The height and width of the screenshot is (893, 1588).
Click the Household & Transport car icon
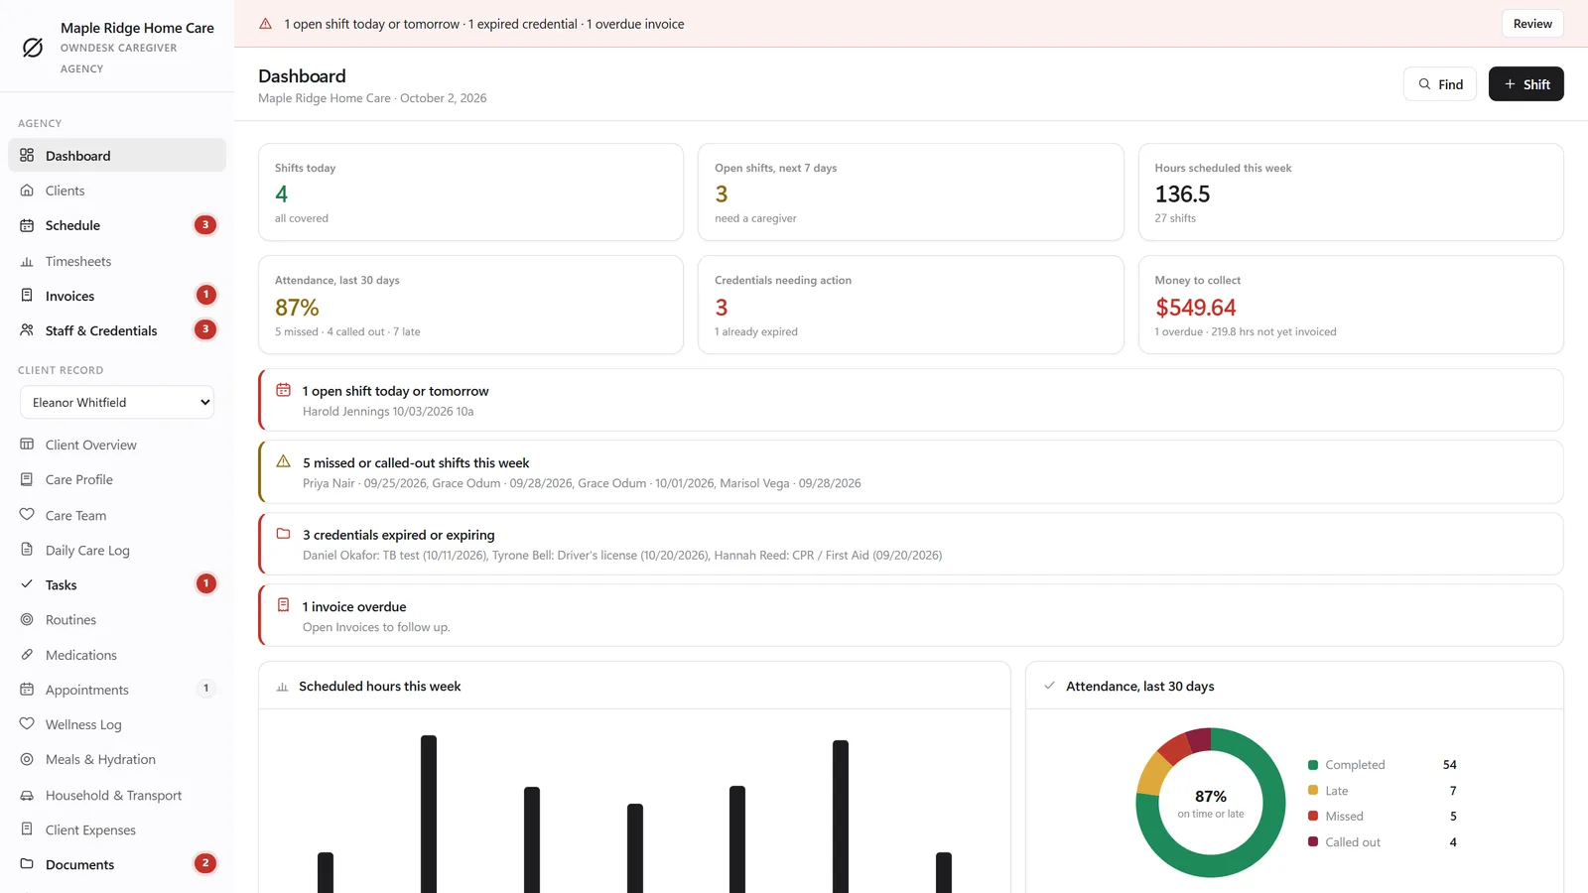tap(27, 795)
